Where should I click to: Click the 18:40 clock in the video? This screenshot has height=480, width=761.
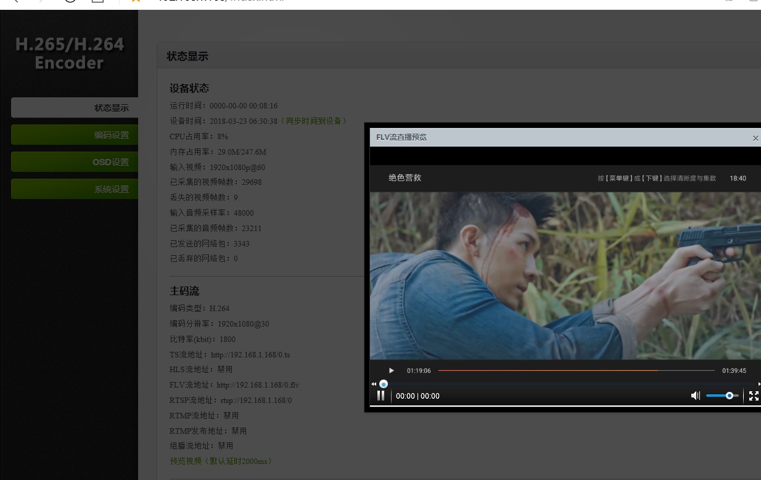738,178
